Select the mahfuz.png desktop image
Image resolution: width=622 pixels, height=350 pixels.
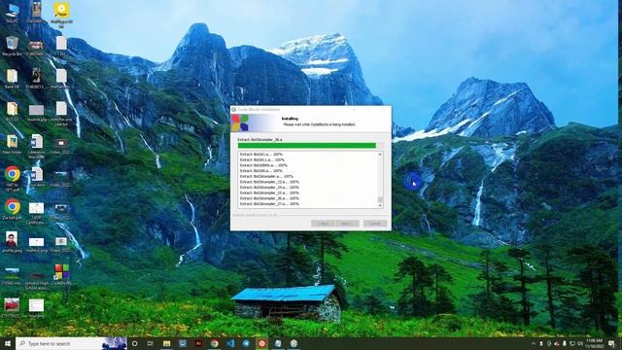pos(36,244)
